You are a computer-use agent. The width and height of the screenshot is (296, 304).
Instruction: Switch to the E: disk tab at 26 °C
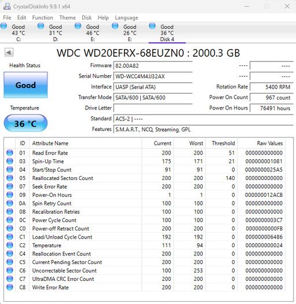[x=130, y=32]
